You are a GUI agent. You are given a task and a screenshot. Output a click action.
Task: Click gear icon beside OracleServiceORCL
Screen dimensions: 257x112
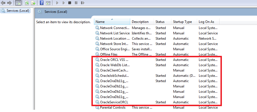(x=97, y=102)
